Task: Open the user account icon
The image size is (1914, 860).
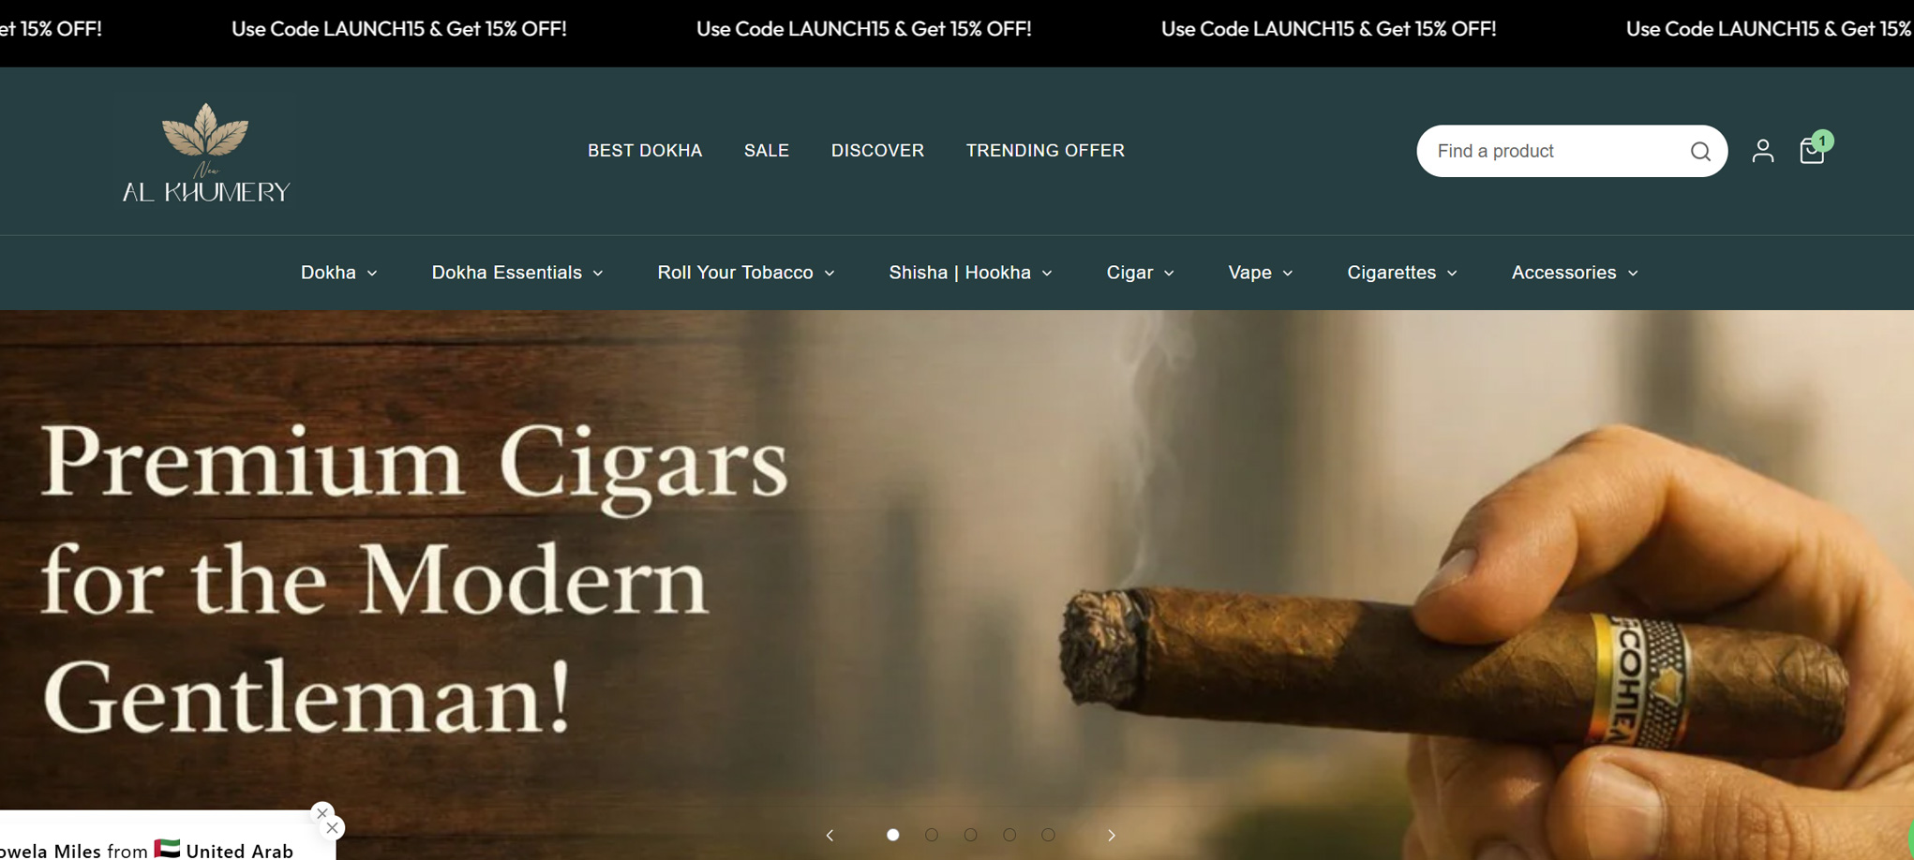Action: (1762, 151)
